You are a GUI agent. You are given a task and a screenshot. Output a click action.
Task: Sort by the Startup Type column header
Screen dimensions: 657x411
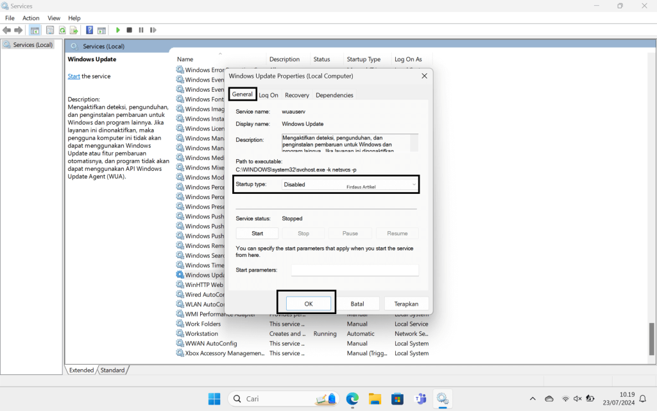coord(364,59)
